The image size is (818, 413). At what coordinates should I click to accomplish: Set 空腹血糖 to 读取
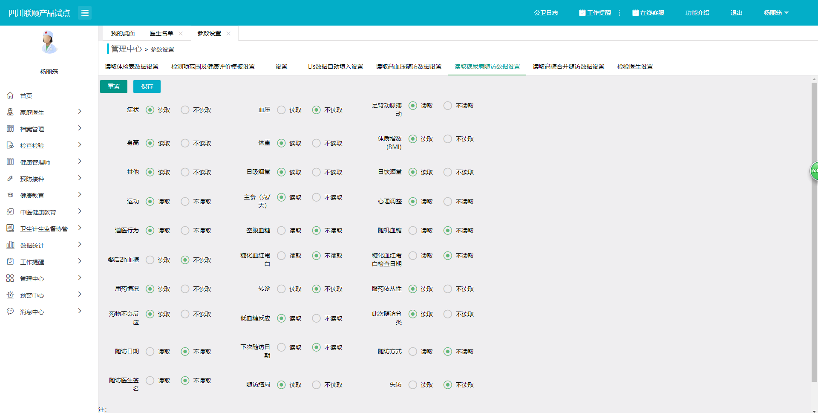(x=281, y=231)
